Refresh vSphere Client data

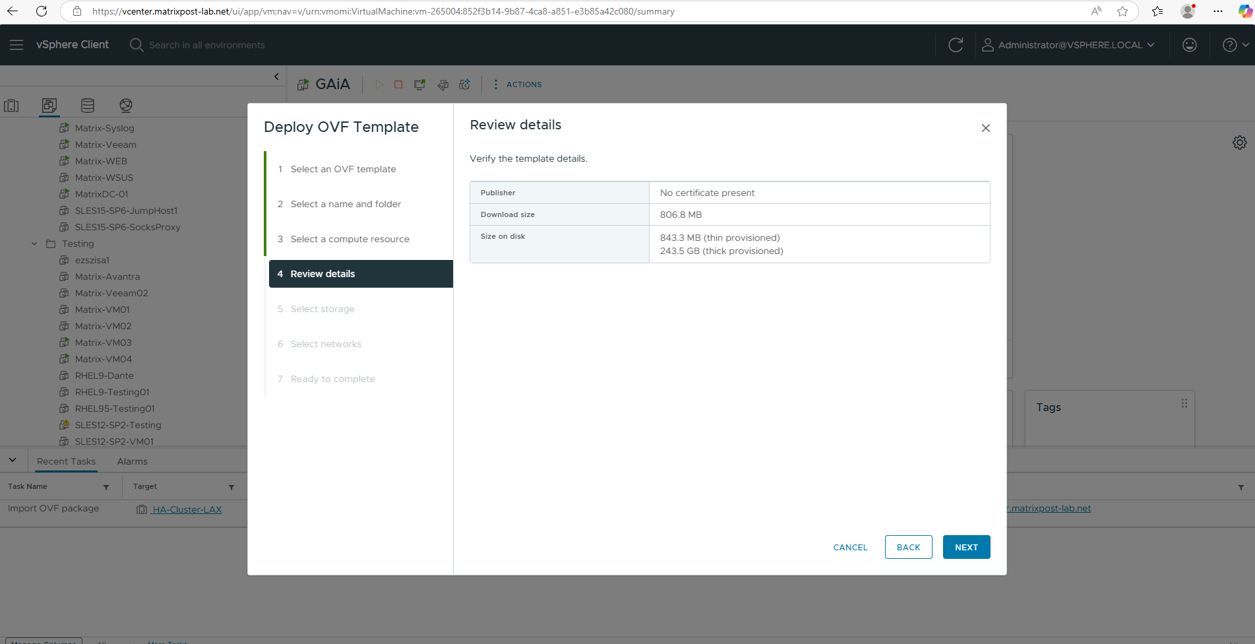[x=956, y=45]
